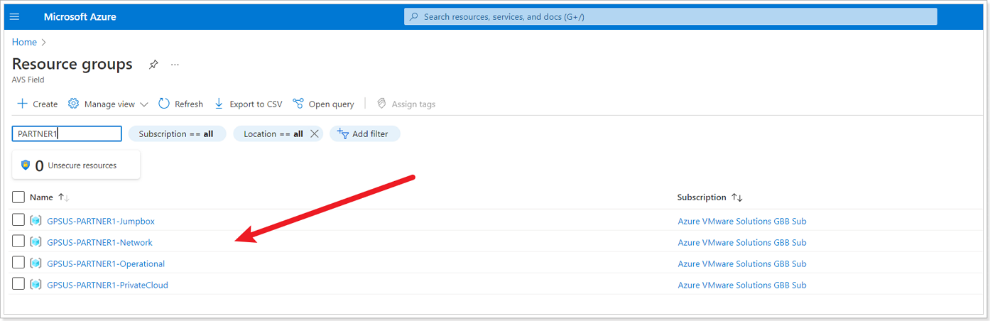Click the AVS Field subtitle
Image resolution: width=990 pixels, height=321 pixels.
click(28, 80)
